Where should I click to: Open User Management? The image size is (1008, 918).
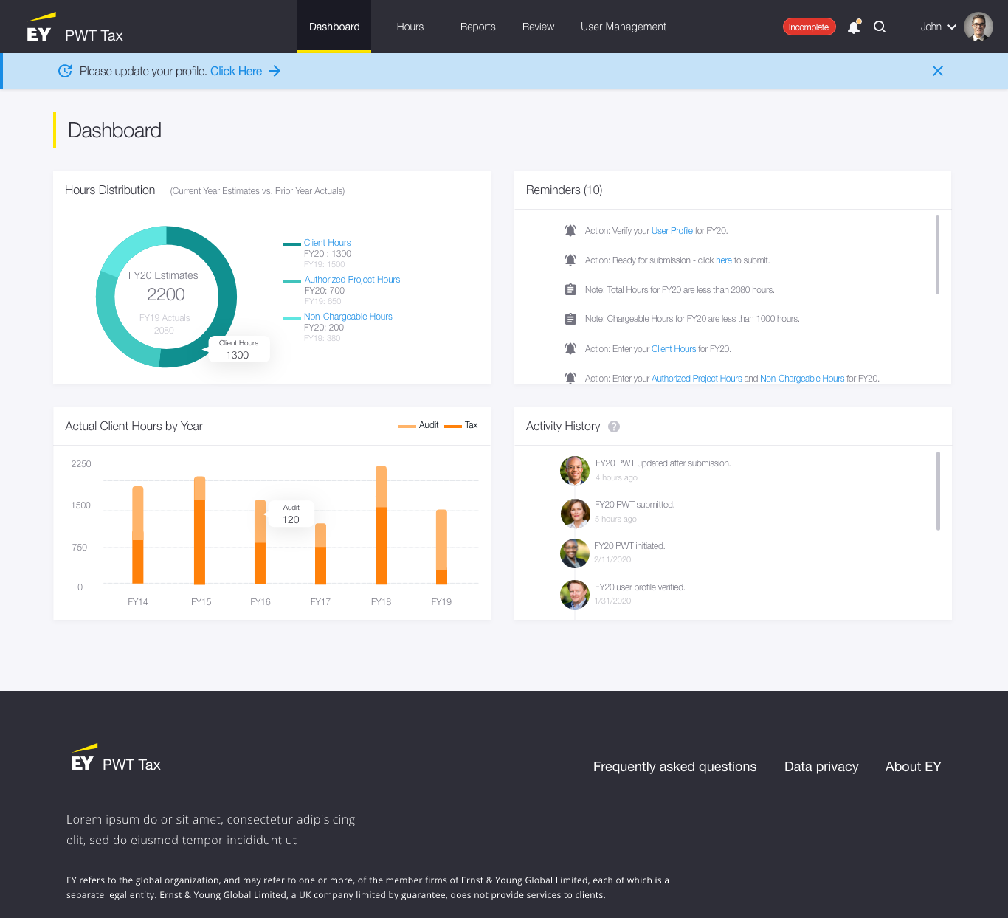[x=623, y=27]
